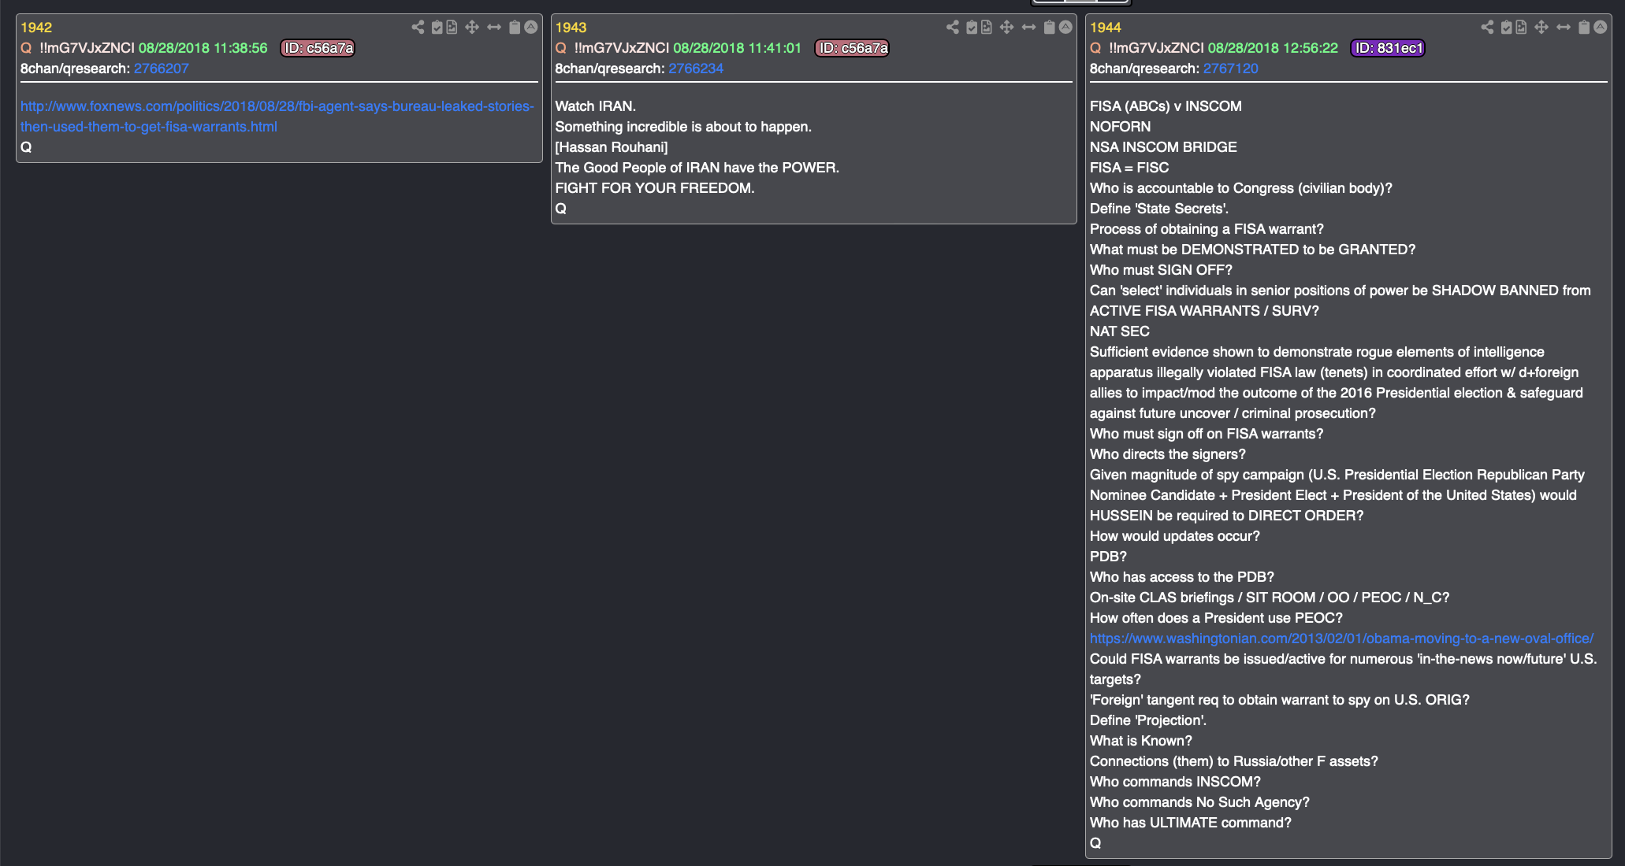Click tripcode !!mG7VJxZNCI on post 1943
The width and height of the screenshot is (1625, 866).
tap(622, 48)
